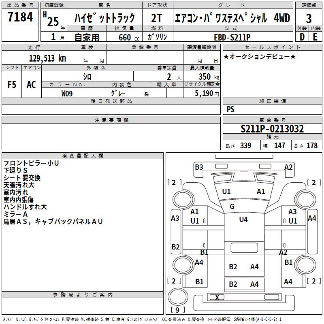324x324 pixels.
Task: Click the U4 mark on the roof
Action: click(x=243, y=220)
